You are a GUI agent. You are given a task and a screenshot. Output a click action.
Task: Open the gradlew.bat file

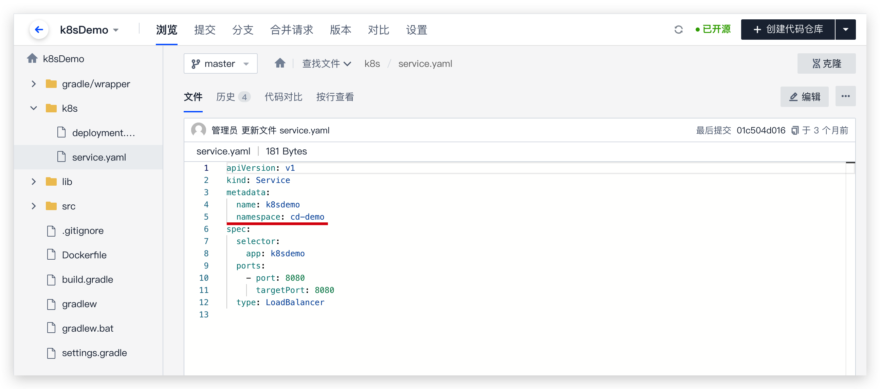point(88,328)
